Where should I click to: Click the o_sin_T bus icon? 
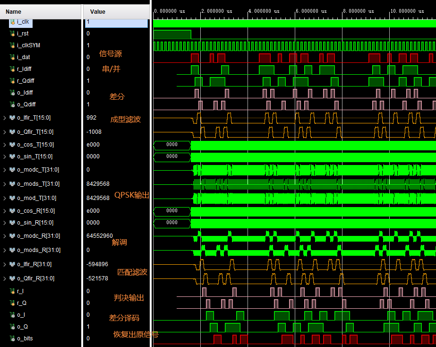12,156
